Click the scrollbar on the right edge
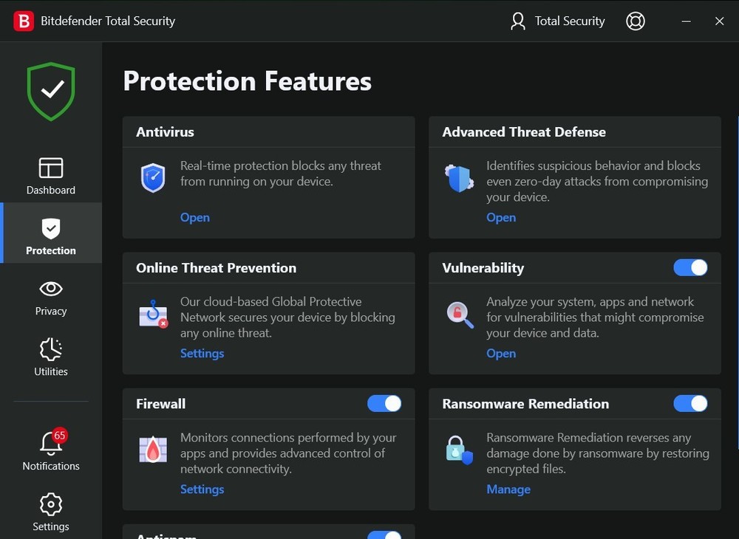Screen dimensions: 739x539 pyautogui.click(x=734, y=222)
